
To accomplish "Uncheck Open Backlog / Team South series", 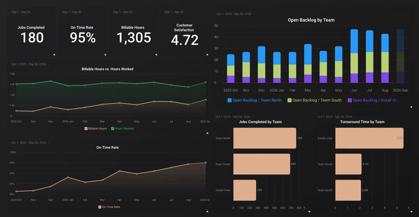I will (289, 100).
